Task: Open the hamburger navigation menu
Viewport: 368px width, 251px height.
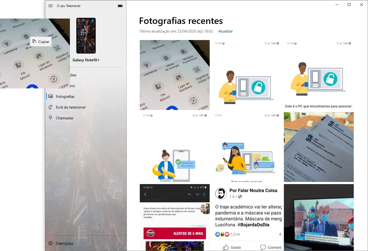Action: [51, 6]
